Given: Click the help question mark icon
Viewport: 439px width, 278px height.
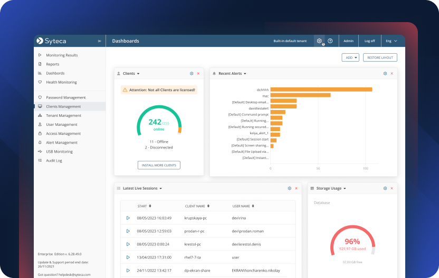Looking at the screenshot, I should coord(330,41).
